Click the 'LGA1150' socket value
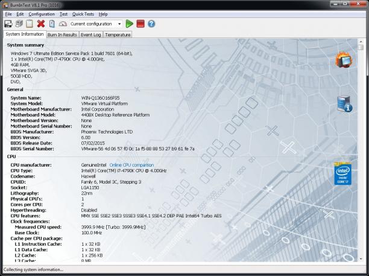 pos(90,188)
